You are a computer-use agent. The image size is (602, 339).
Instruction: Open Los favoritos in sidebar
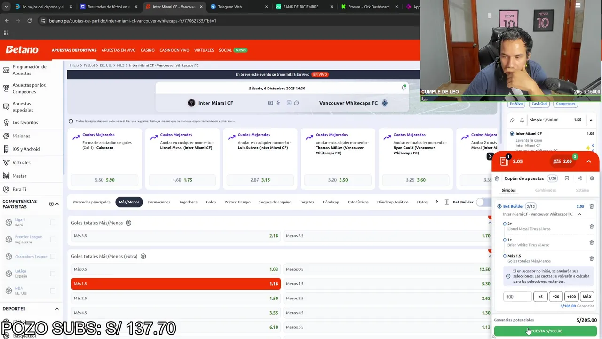[x=25, y=122]
